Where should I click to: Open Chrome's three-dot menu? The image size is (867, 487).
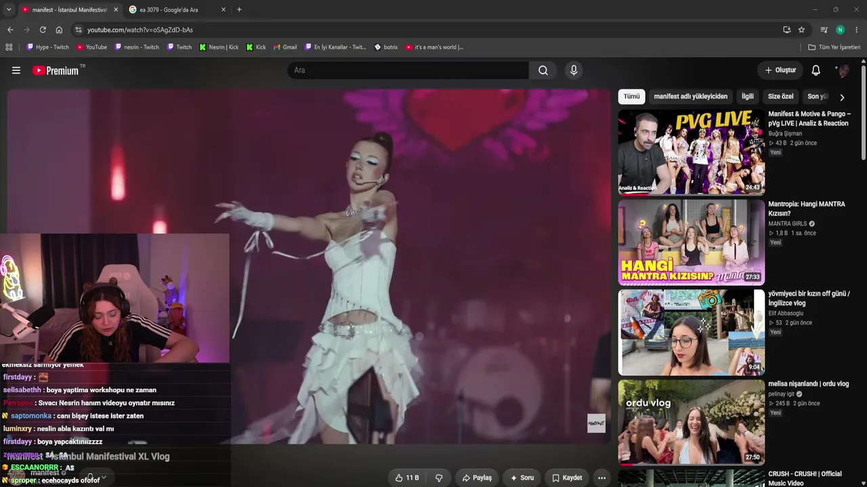coord(857,30)
